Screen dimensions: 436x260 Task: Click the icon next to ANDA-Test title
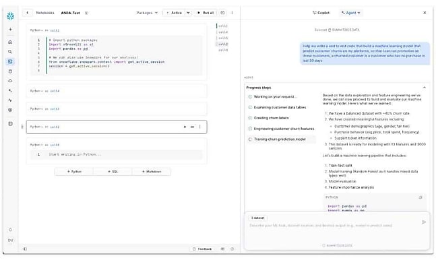[x=86, y=13]
